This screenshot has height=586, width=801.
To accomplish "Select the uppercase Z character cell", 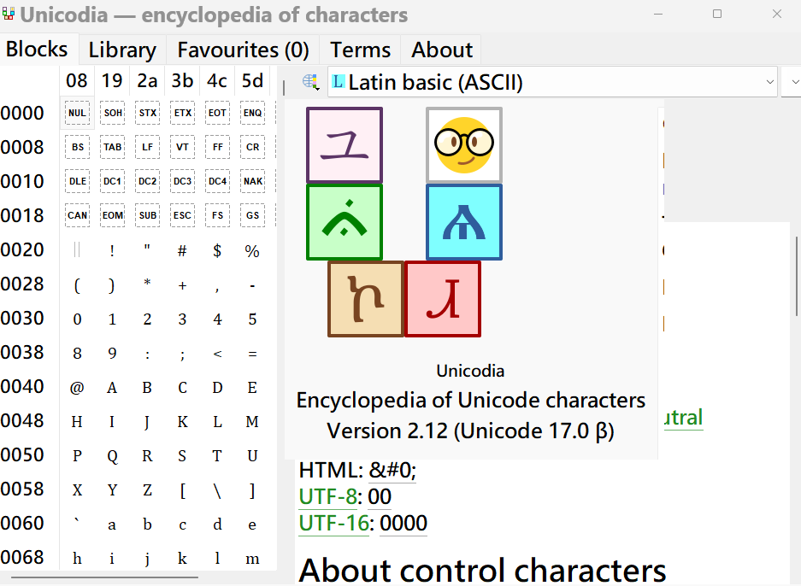I will (147, 489).
